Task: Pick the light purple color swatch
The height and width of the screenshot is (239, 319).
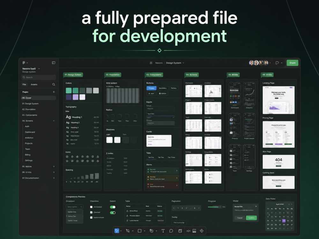Action: tap(76, 97)
